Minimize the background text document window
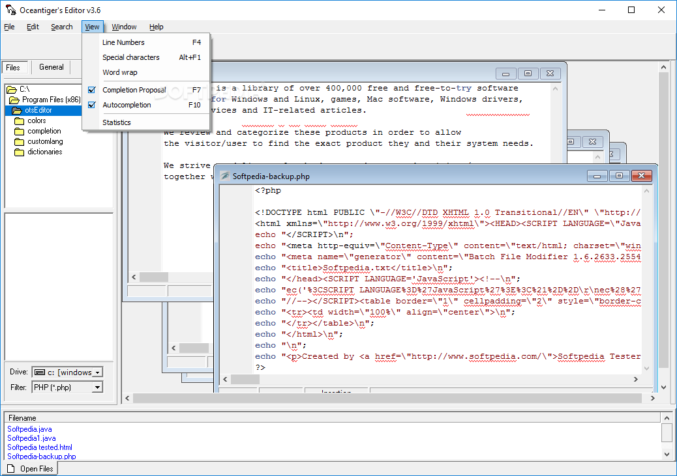677x476 pixels. point(505,74)
